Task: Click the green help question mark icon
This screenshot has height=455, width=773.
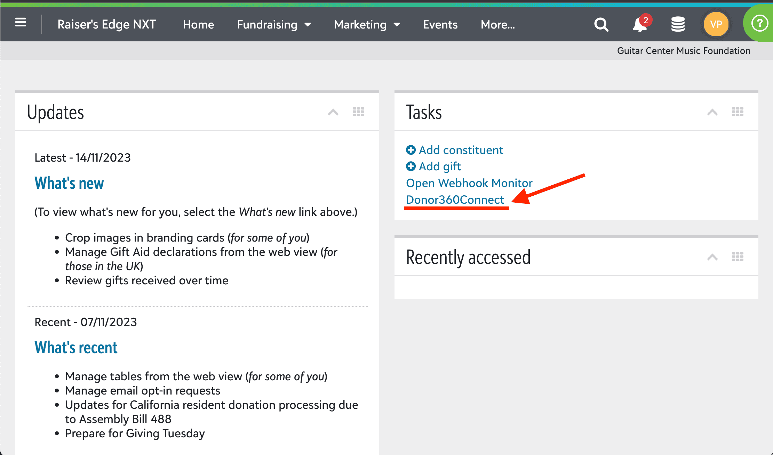Action: (x=760, y=23)
